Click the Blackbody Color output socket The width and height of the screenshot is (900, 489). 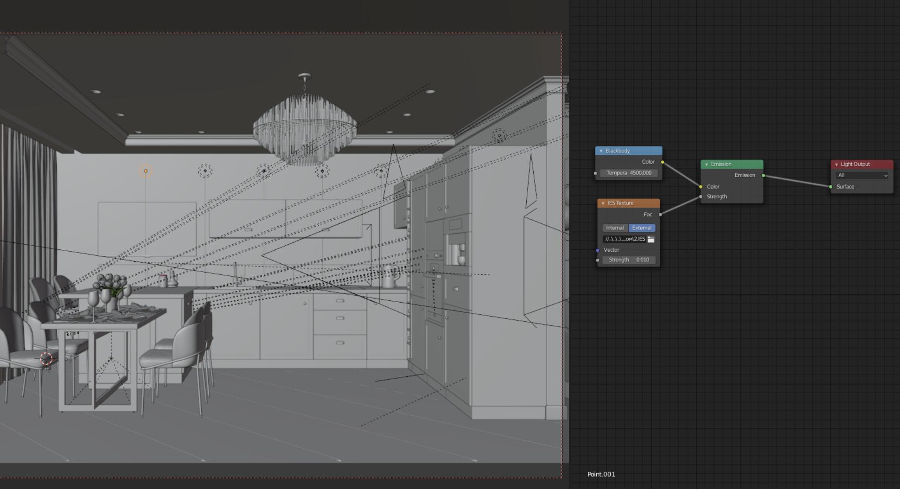(x=662, y=162)
